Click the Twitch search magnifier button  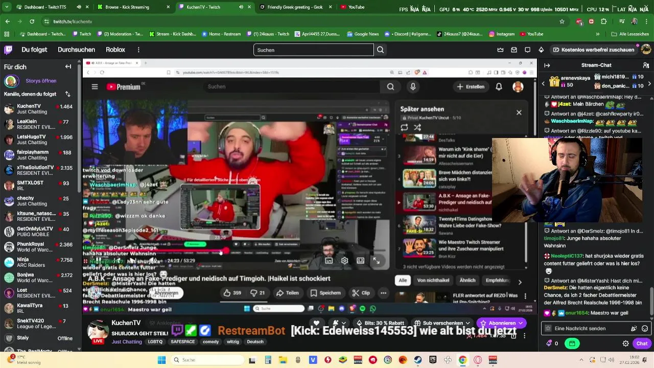[380, 50]
